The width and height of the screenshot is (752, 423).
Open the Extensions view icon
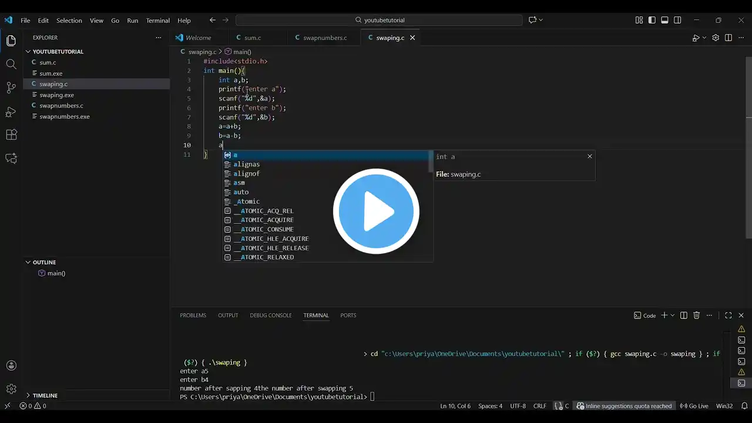coord(11,135)
